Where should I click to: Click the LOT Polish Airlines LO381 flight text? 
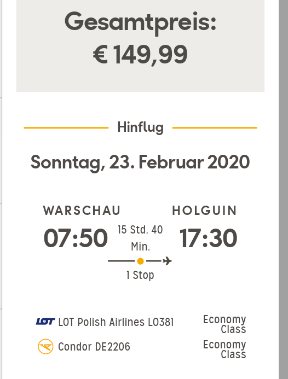pyautogui.click(x=116, y=322)
